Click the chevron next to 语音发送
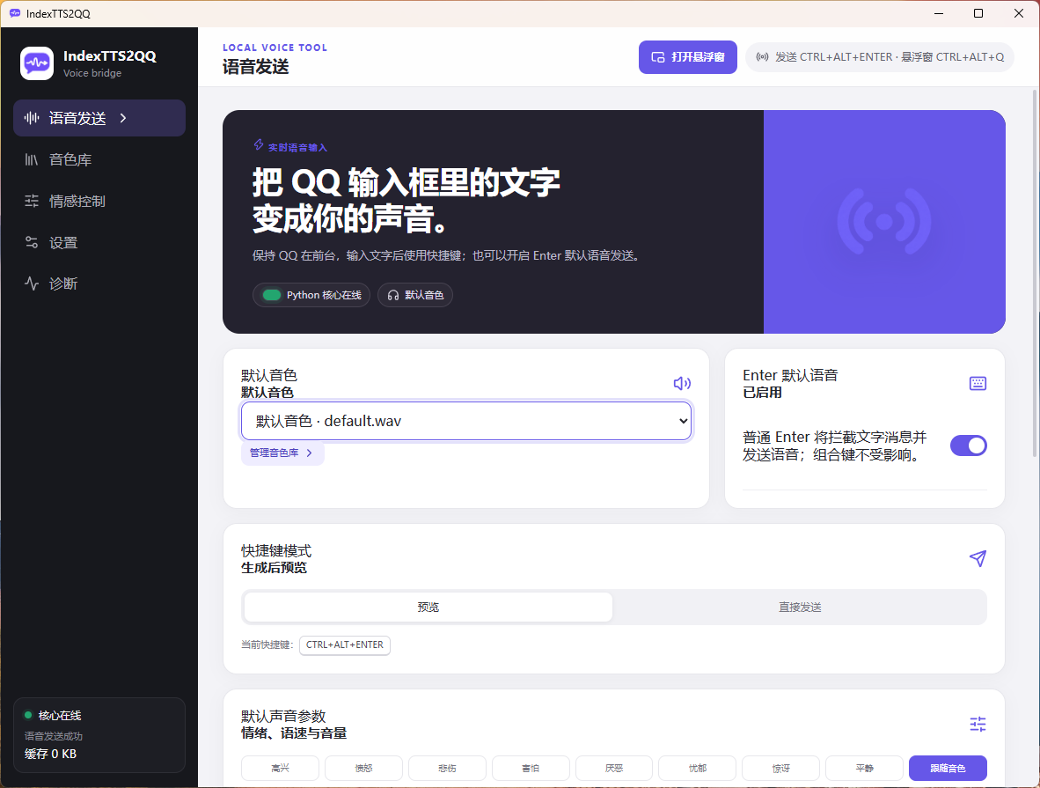 tap(123, 118)
